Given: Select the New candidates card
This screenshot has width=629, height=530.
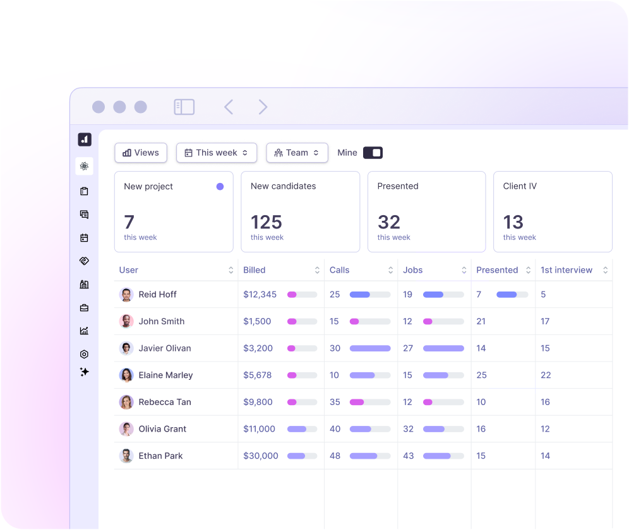Looking at the screenshot, I should tap(300, 211).
